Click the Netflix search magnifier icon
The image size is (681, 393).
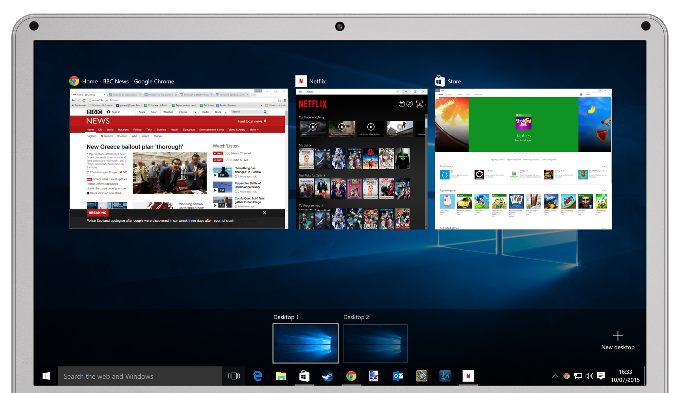[x=409, y=104]
